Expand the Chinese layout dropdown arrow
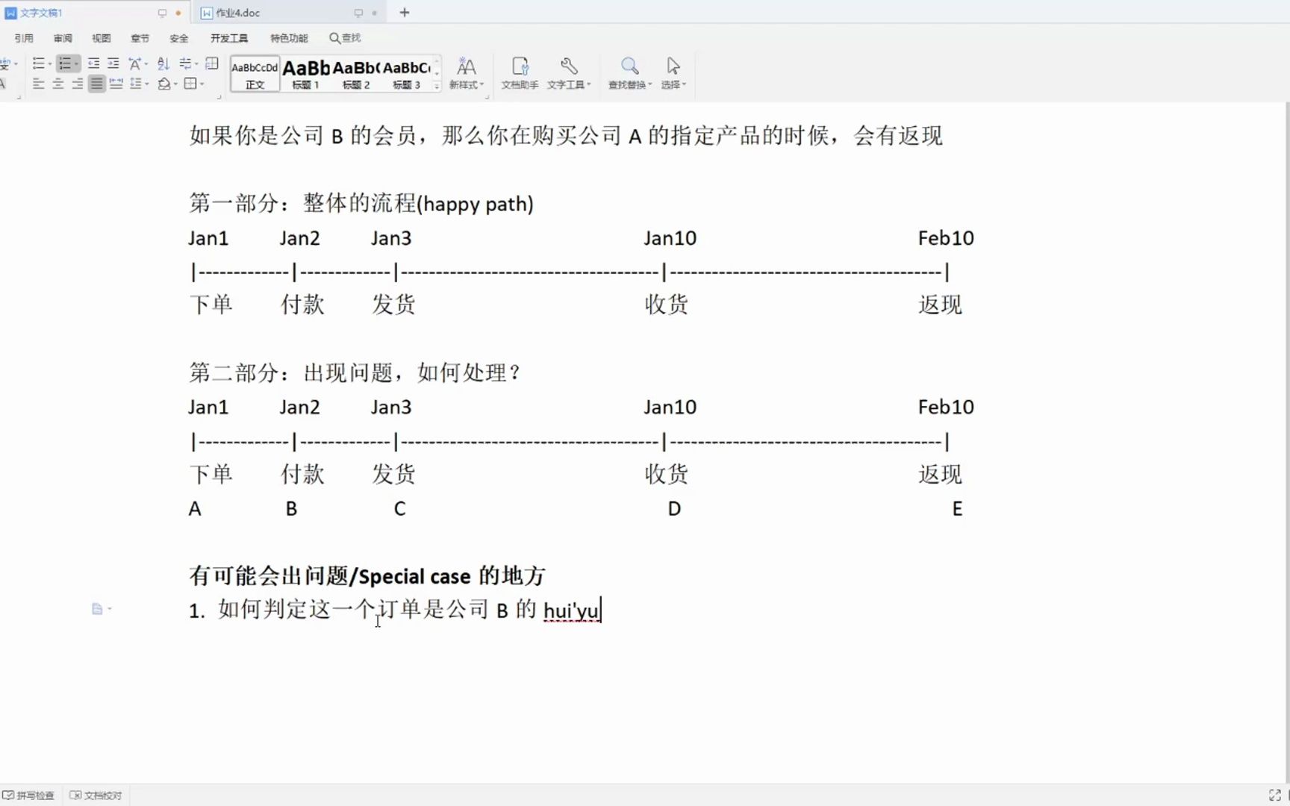Viewport: 1290px width, 806px height. (146, 65)
